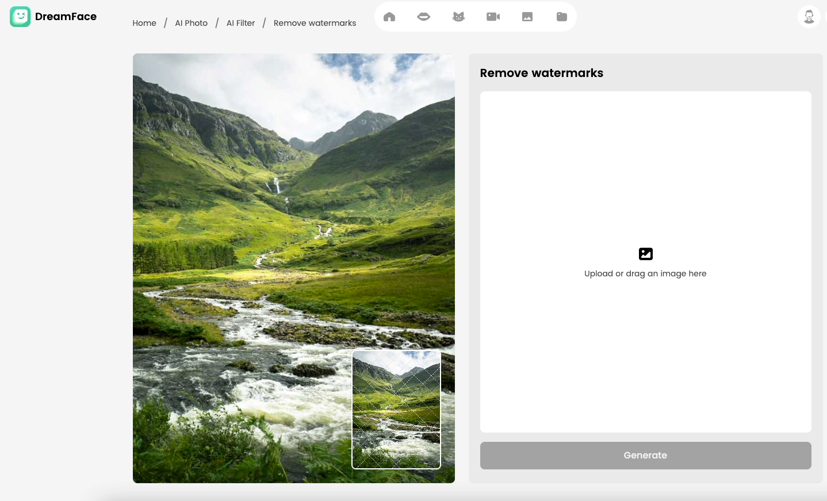827x501 pixels.
Task: Open the lips icon tool
Action: pos(424,17)
